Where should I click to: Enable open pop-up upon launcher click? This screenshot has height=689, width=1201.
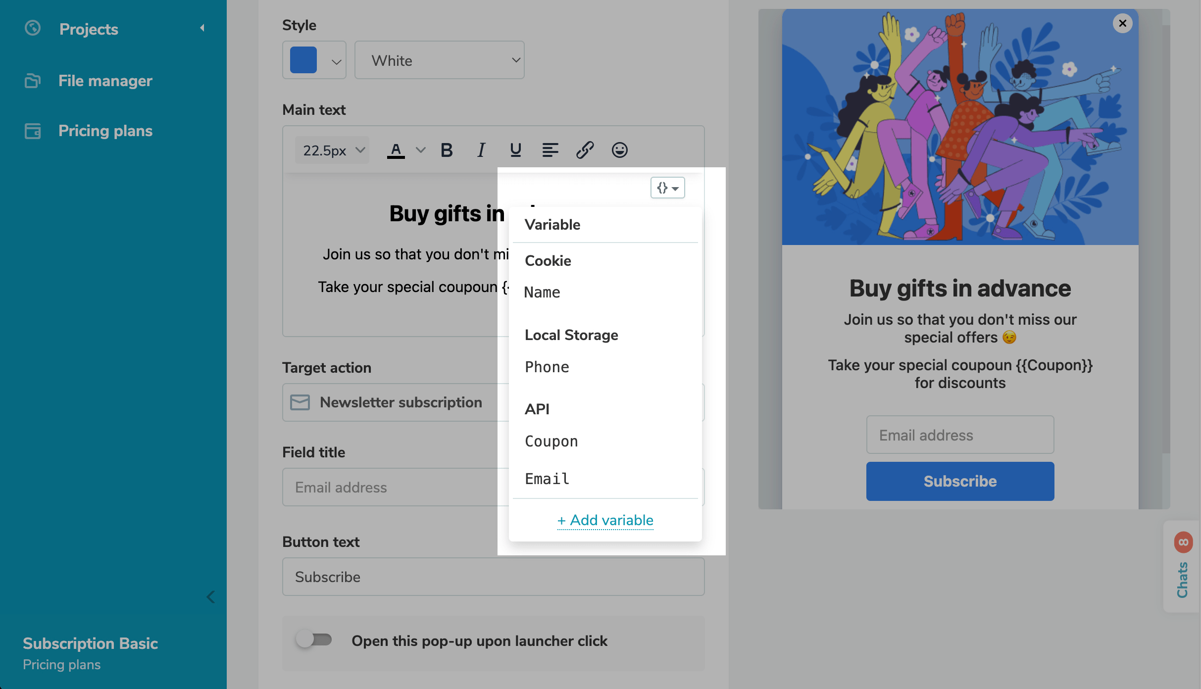tap(314, 640)
